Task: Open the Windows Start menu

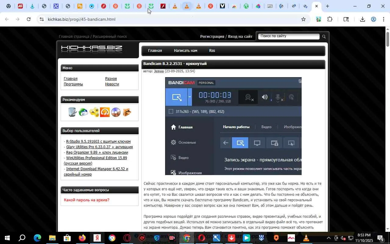Action: (7, 238)
